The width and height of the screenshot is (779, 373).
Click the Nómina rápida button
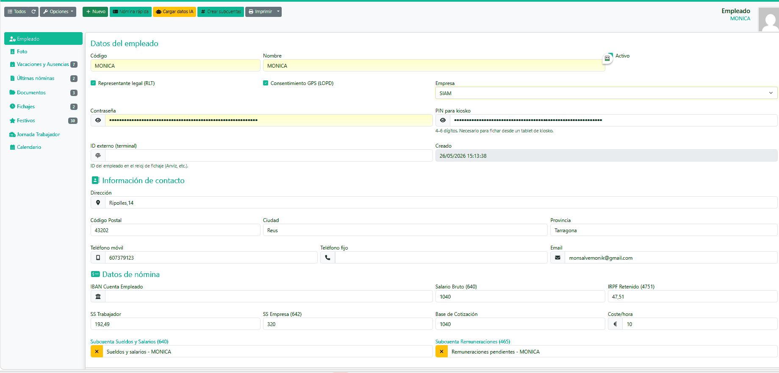point(130,12)
